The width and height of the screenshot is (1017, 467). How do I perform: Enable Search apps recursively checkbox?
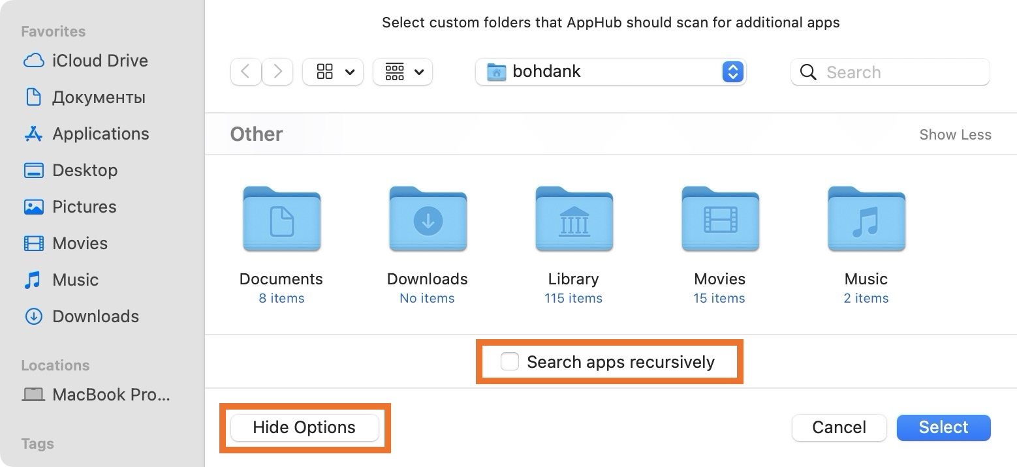[x=510, y=361]
